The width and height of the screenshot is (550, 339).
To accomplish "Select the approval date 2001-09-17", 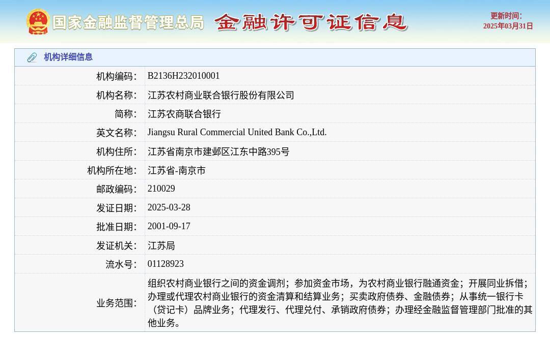I will (169, 226).
